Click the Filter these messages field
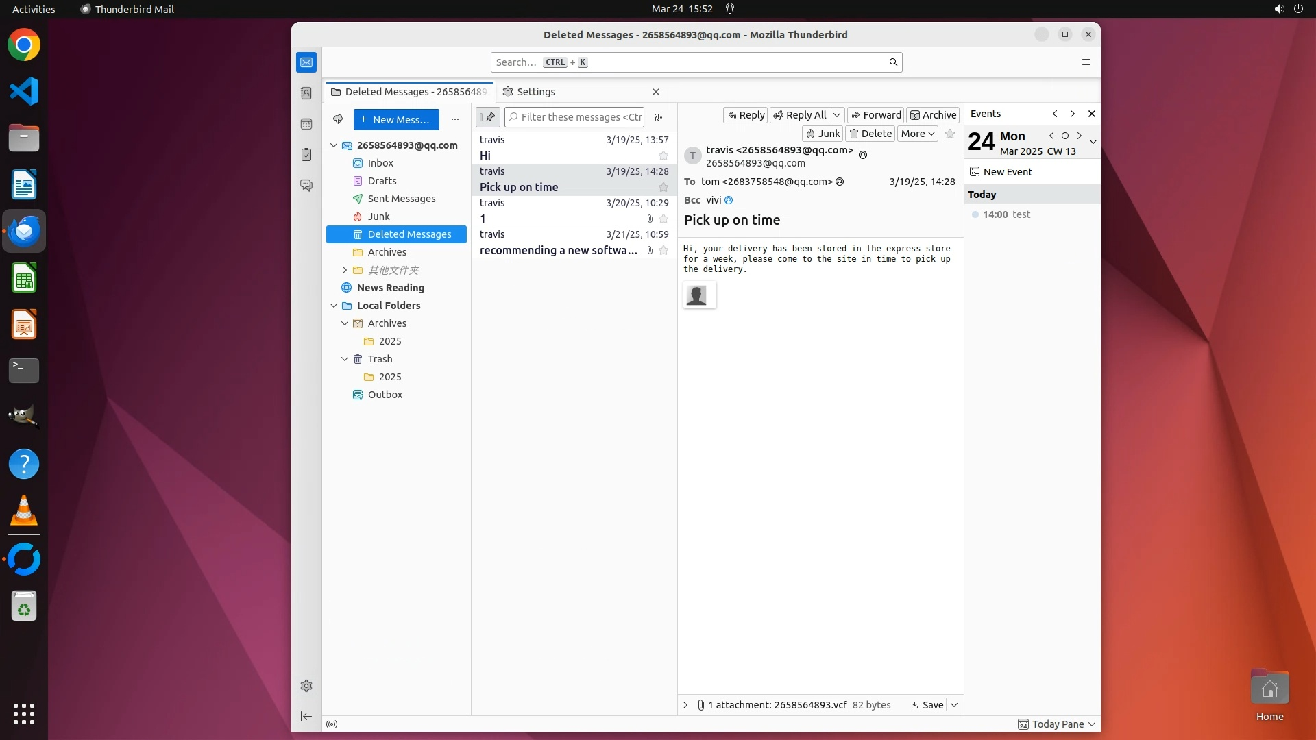The image size is (1316, 740). (x=580, y=117)
